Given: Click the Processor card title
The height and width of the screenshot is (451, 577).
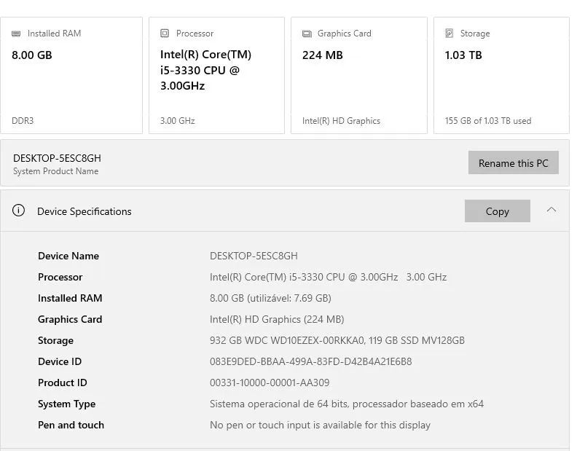Looking at the screenshot, I should (195, 34).
